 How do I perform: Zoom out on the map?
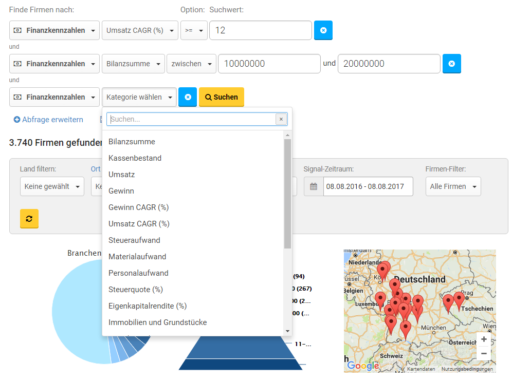484,353
